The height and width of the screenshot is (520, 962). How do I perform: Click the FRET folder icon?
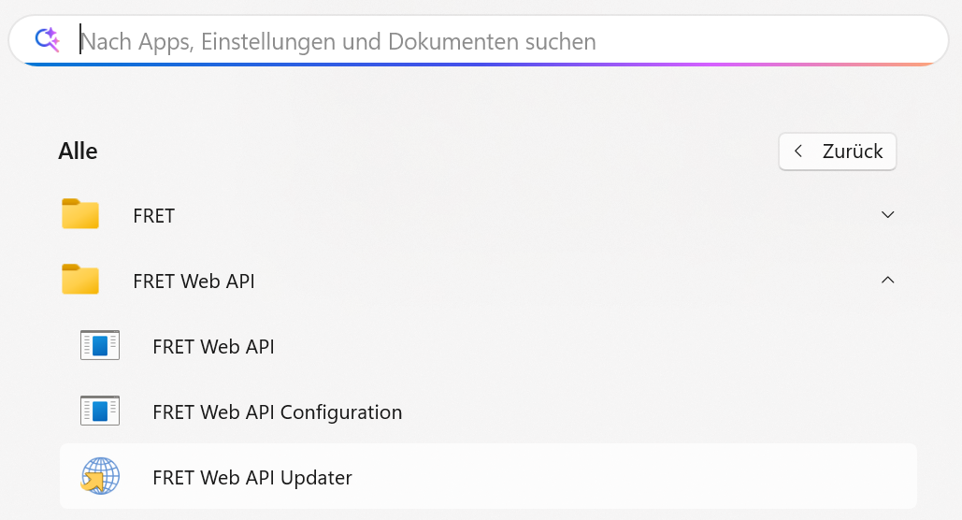(x=80, y=214)
